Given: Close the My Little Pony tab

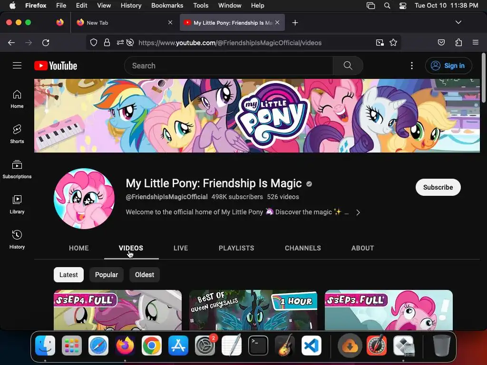Looking at the screenshot, I should 277,22.
